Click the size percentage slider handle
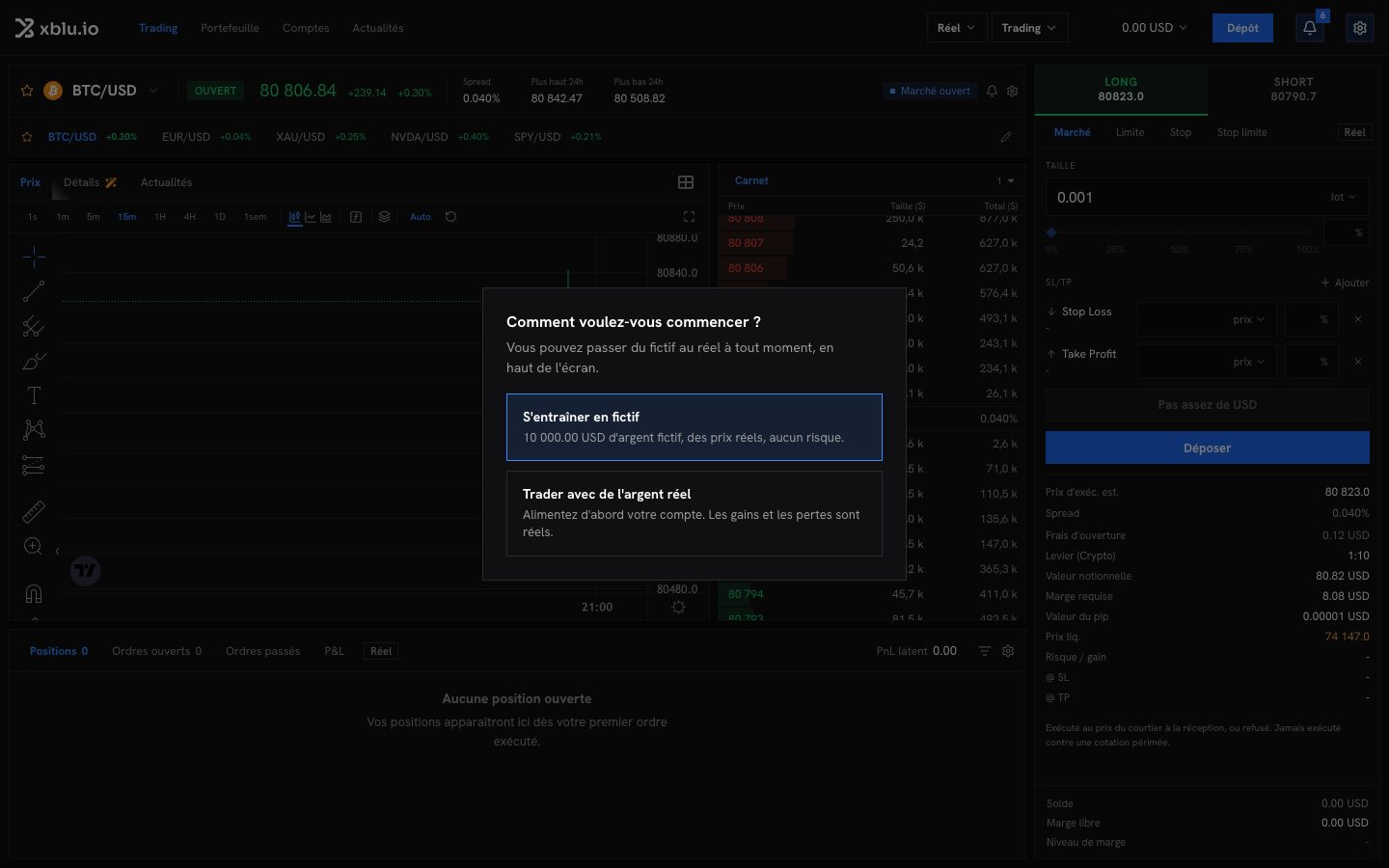 pyautogui.click(x=1051, y=232)
